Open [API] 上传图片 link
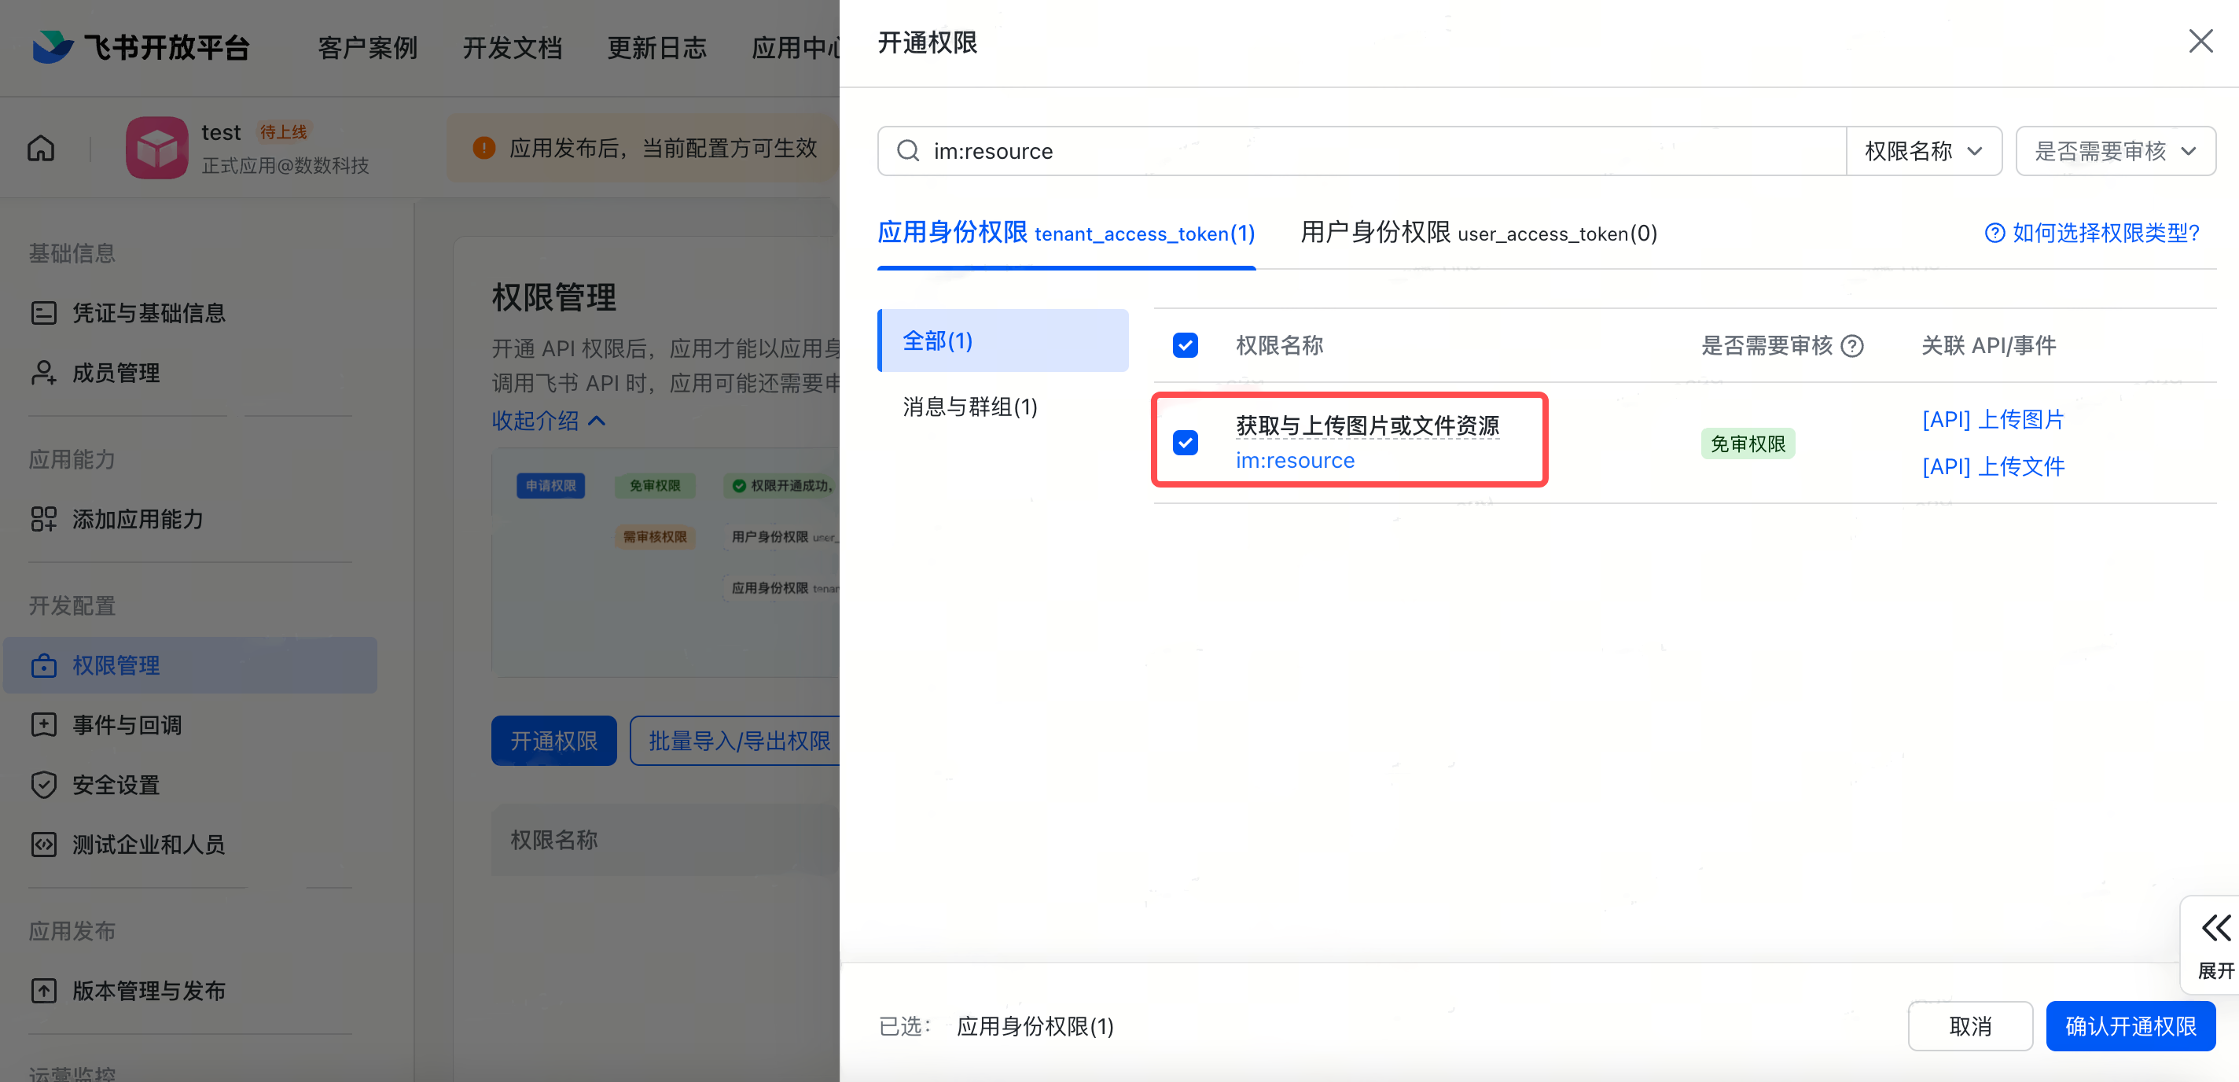2239x1082 pixels. 1992,420
